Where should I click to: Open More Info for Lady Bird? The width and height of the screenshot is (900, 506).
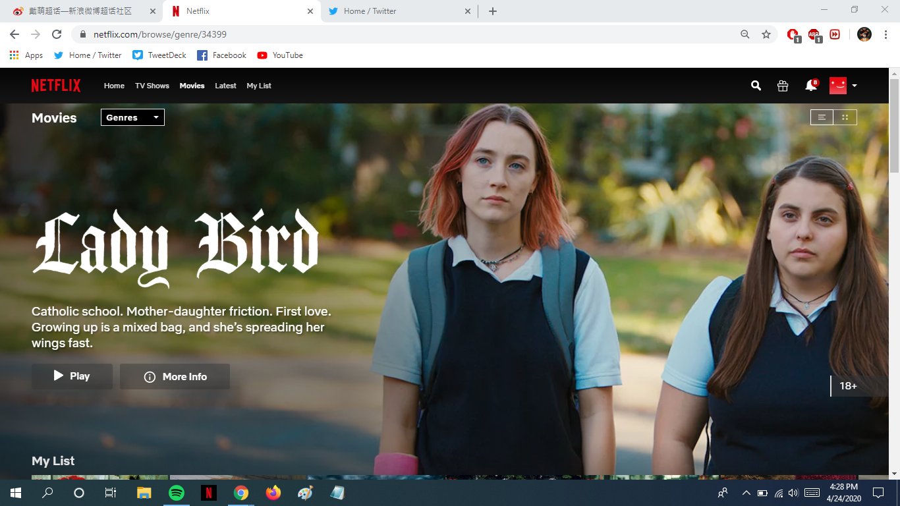pos(175,376)
